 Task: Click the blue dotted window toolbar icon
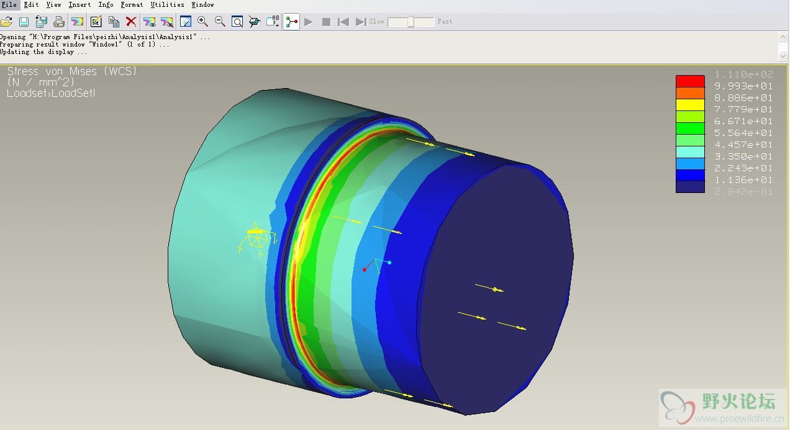pos(185,22)
